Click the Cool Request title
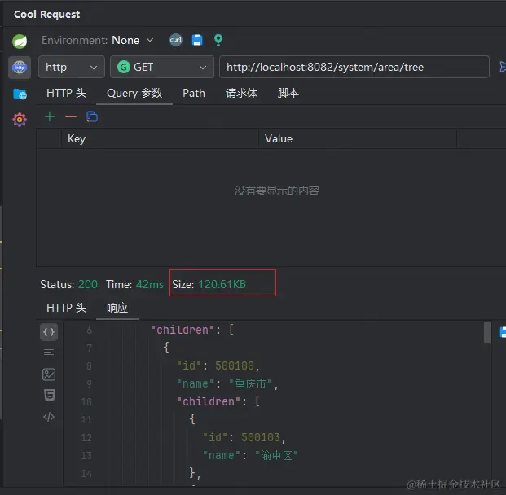The image size is (506, 495). click(x=46, y=15)
